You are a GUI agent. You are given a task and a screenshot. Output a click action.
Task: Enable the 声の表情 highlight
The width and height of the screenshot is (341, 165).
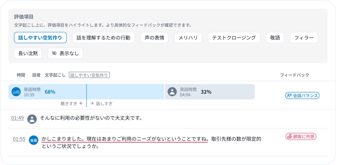coord(155,37)
